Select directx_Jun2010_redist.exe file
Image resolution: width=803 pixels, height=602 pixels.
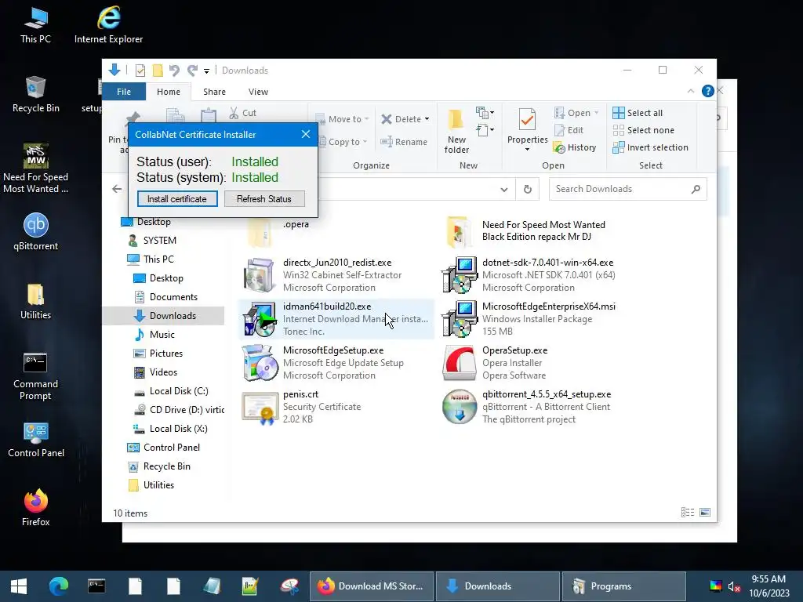tap(337, 275)
